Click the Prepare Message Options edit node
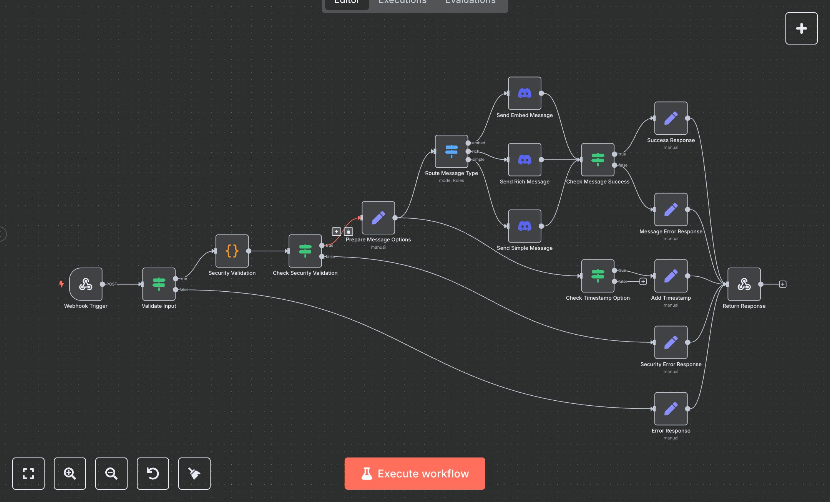This screenshot has width=830, height=502. point(378,218)
